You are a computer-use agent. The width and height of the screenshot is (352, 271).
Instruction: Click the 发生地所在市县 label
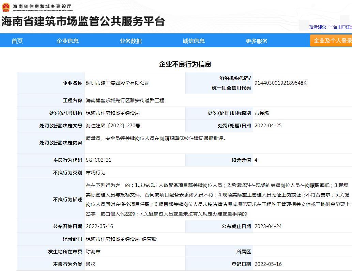pos(65,252)
